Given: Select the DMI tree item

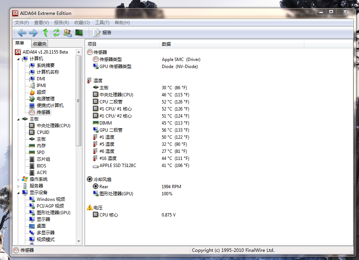Looking at the screenshot, I should 41,79.
